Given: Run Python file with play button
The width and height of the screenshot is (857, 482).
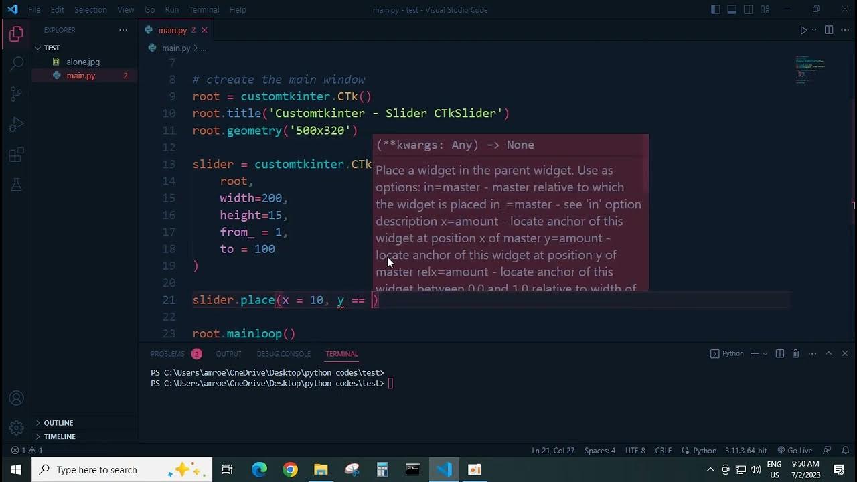Looking at the screenshot, I should coord(803,30).
